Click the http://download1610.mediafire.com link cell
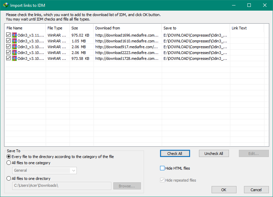This screenshot has height=197, width=273. tap(127, 41)
